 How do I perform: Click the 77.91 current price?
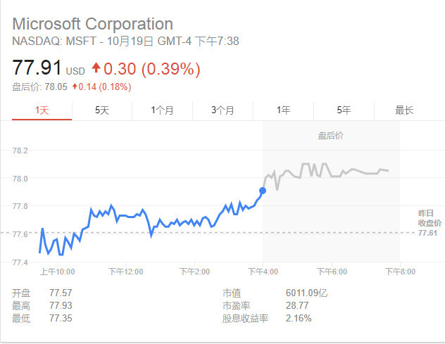click(37, 68)
